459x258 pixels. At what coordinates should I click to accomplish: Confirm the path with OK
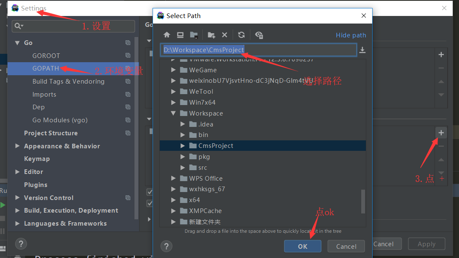(x=303, y=246)
